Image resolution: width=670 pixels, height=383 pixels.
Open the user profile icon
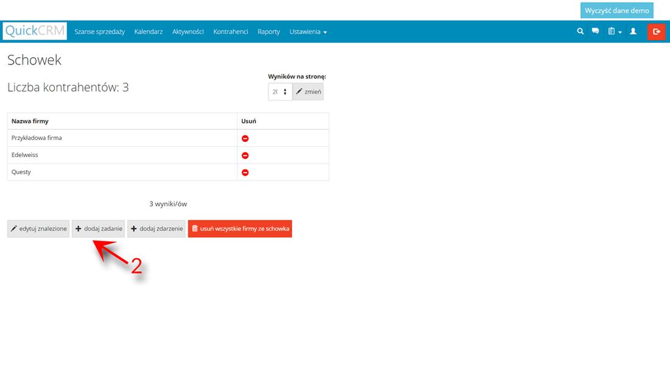pos(633,32)
